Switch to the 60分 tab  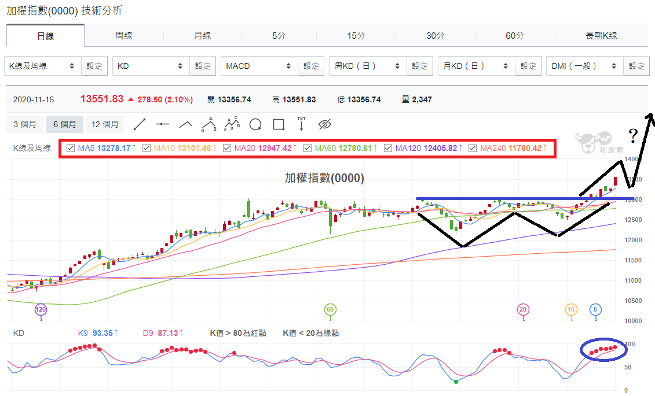click(x=514, y=36)
